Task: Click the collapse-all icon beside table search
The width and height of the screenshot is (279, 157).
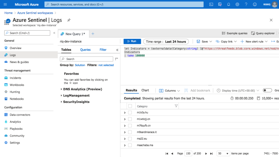Action: (x=116, y=59)
